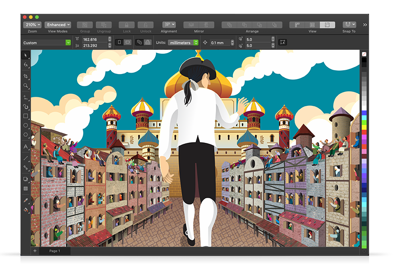The height and width of the screenshot is (269, 399).
Task: Switch to portrait page orientation
Action: pyautogui.click(x=119, y=42)
